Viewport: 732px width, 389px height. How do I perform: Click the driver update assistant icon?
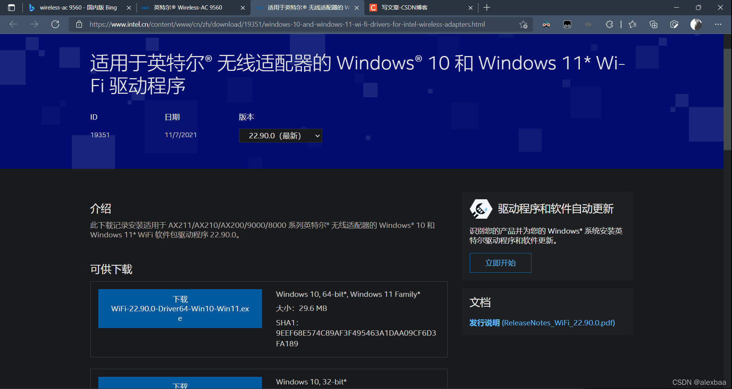pyautogui.click(x=481, y=209)
